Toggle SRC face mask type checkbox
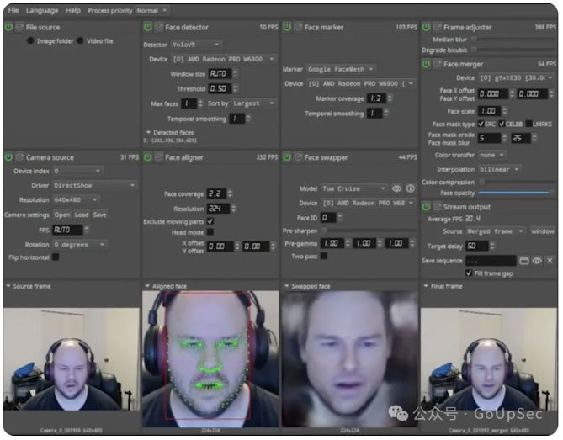The image size is (563, 440). pyautogui.click(x=481, y=125)
